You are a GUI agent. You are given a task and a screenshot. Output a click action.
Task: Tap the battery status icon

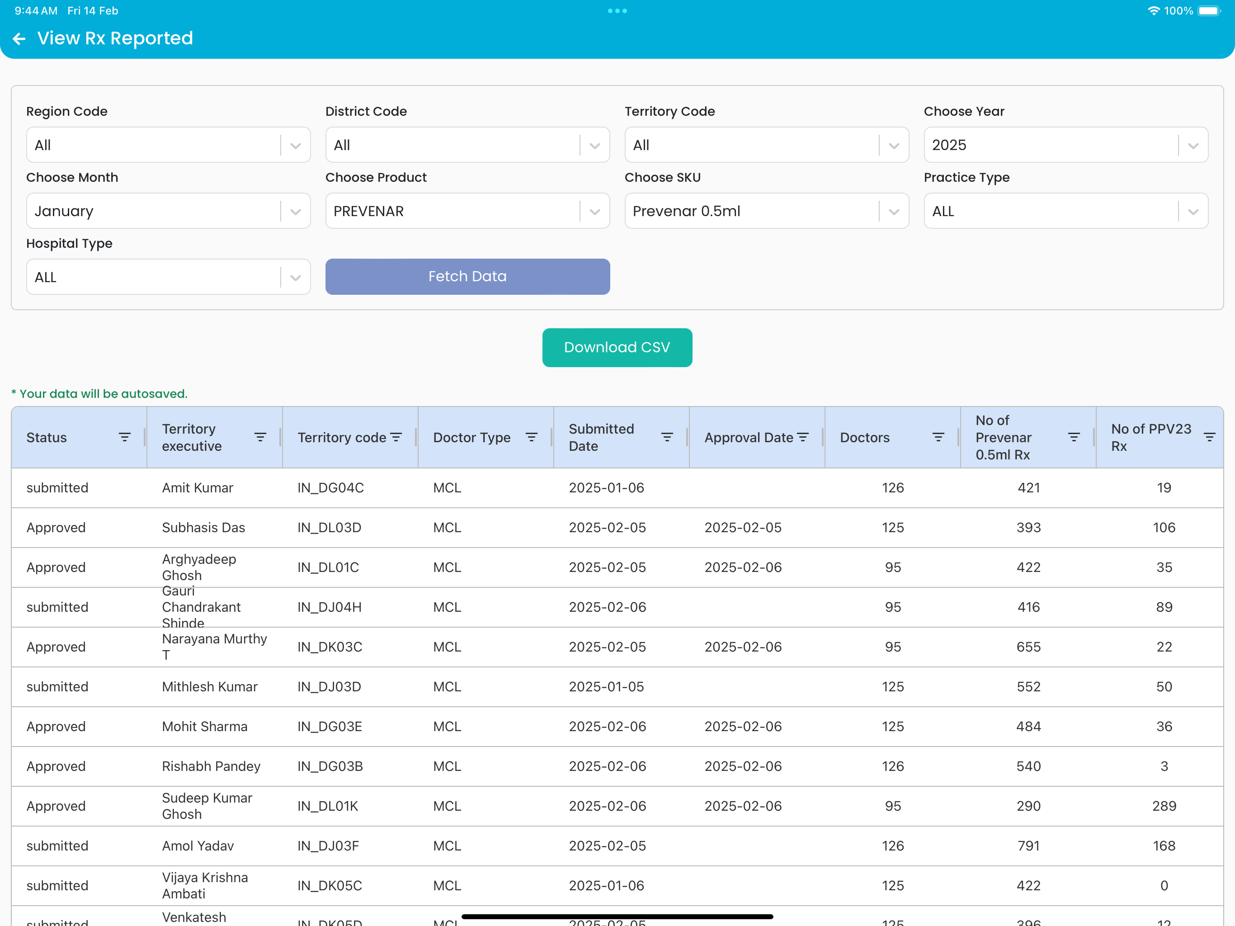1210,10
